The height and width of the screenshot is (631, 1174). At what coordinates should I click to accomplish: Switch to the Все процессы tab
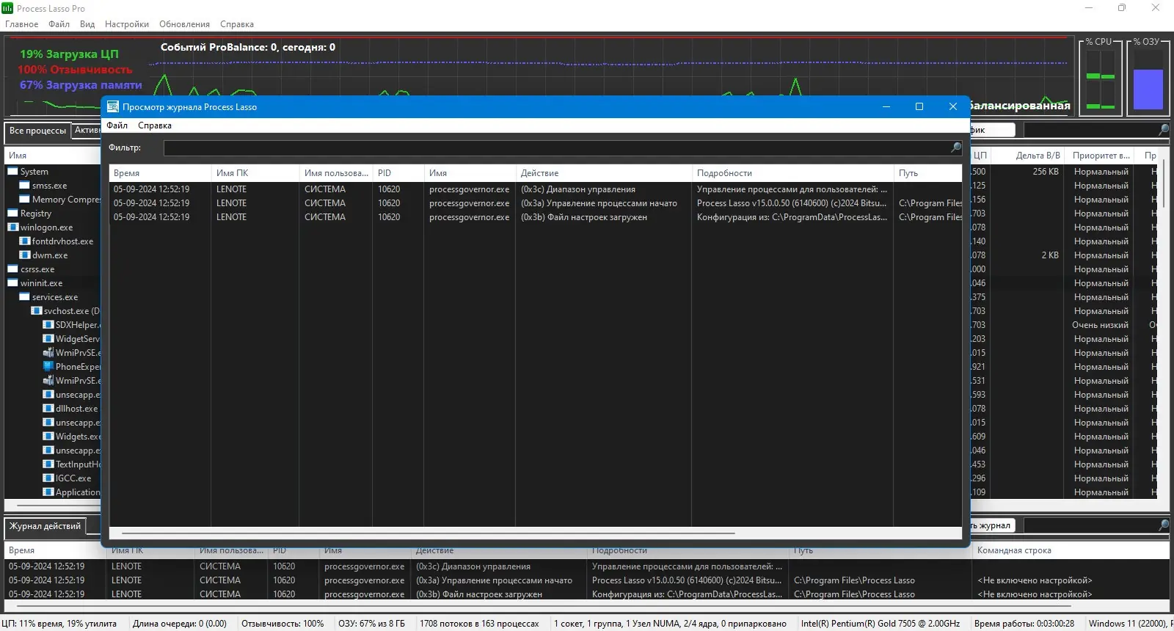click(37, 131)
